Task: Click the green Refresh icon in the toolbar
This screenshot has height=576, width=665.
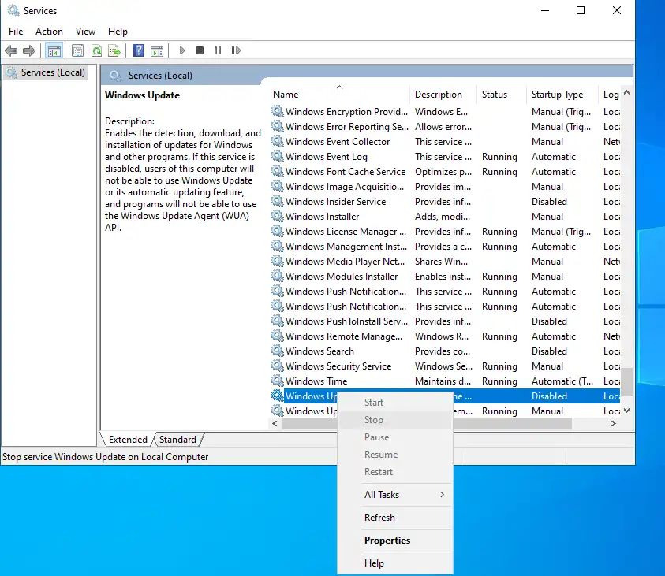Action: (97, 50)
